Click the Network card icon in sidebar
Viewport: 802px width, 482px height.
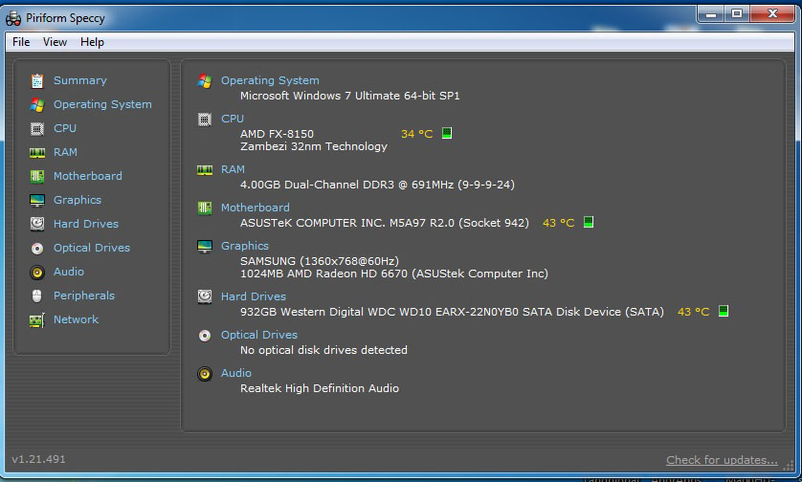pos(37,320)
